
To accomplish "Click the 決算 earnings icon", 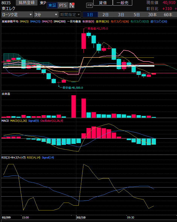I will click(90, 5).
